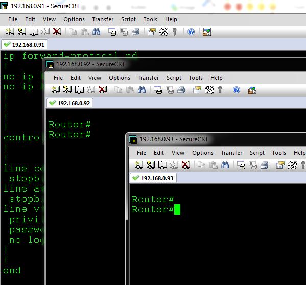Open Tools menu in 192.168.0.91 window
This screenshot has width=306, height=285.
(x=150, y=19)
